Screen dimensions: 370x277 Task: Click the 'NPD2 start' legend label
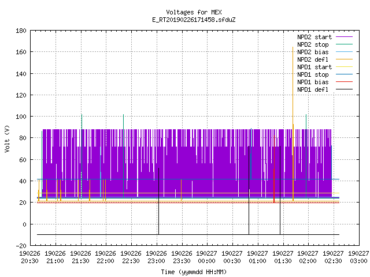pyautogui.click(x=314, y=37)
